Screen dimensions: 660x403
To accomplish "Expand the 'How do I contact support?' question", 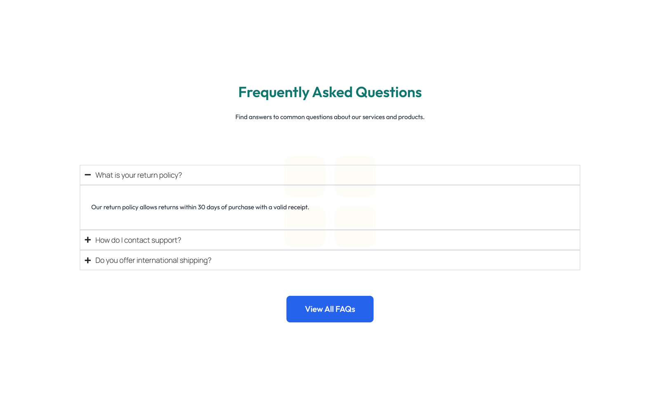I will 138,240.
